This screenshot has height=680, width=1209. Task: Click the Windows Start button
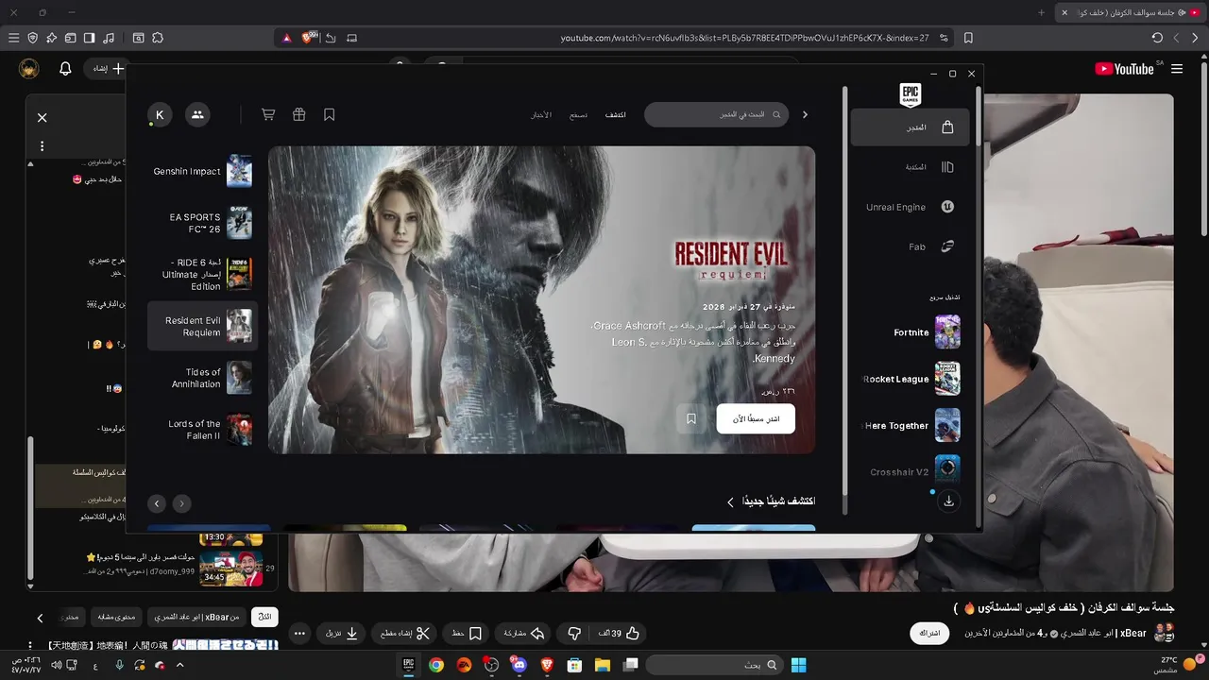click(798, 665)
